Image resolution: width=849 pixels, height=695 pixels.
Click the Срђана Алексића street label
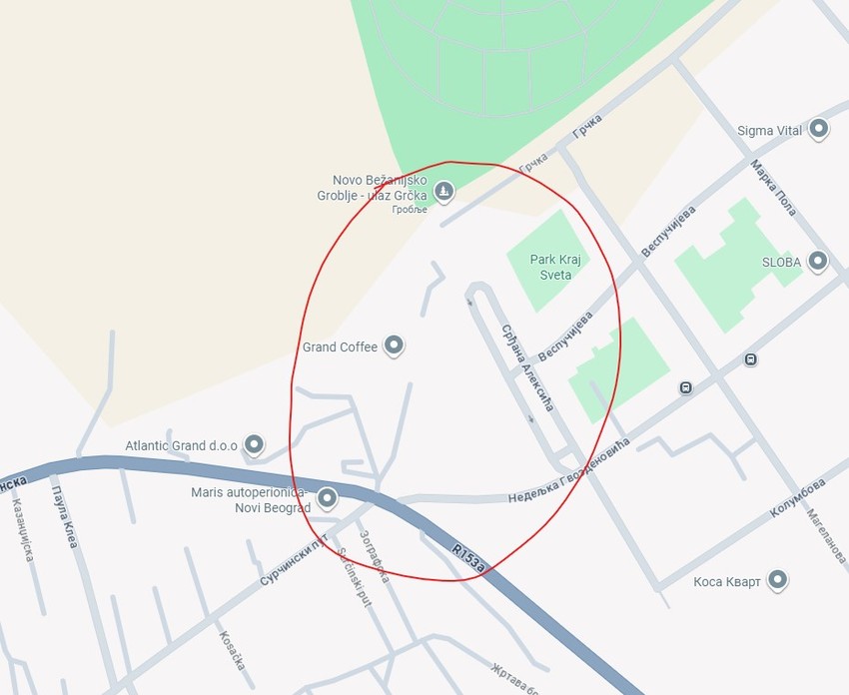click(528, 368)
